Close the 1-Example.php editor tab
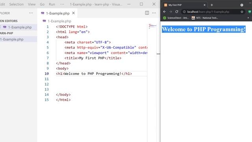The height and width of the screenshot is (142, 252). click(74, 13)
